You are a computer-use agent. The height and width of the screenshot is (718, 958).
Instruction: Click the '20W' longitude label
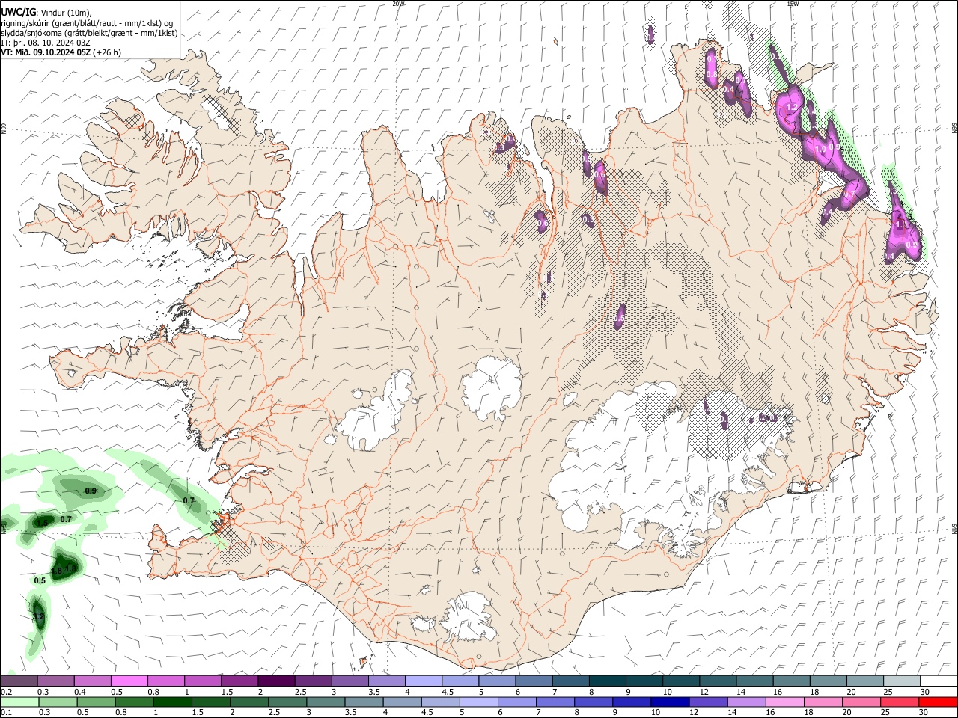398,4
